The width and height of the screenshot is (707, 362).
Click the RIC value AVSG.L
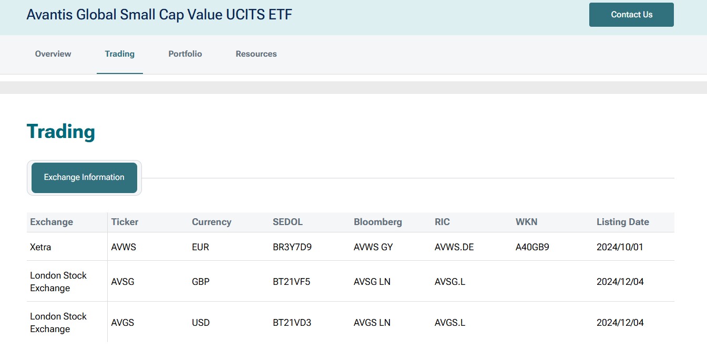(449, 282)
